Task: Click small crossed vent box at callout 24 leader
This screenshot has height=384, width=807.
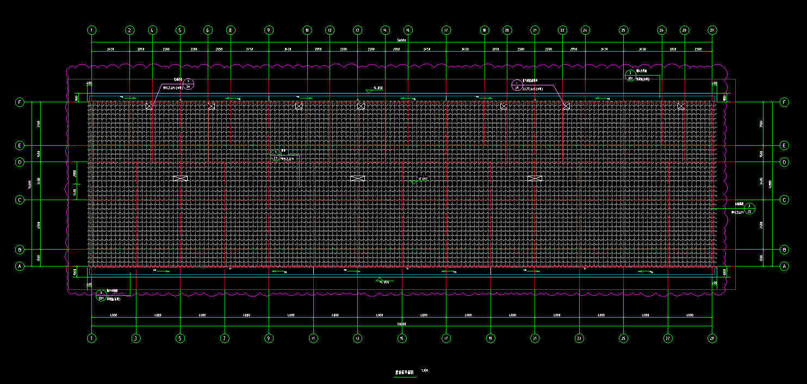Action: [566, 106]
